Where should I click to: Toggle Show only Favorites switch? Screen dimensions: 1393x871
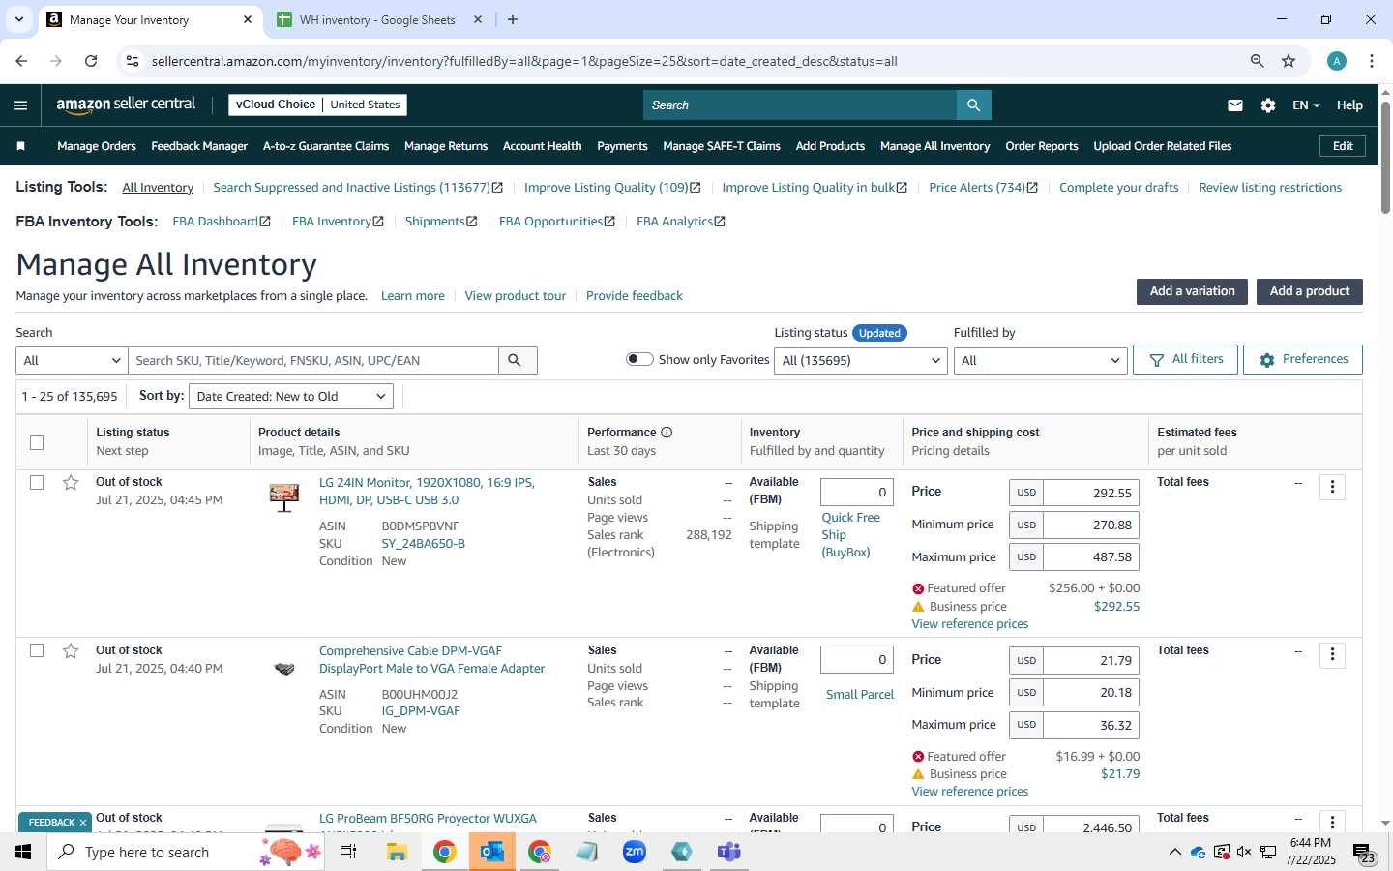(x=639, y=359)
